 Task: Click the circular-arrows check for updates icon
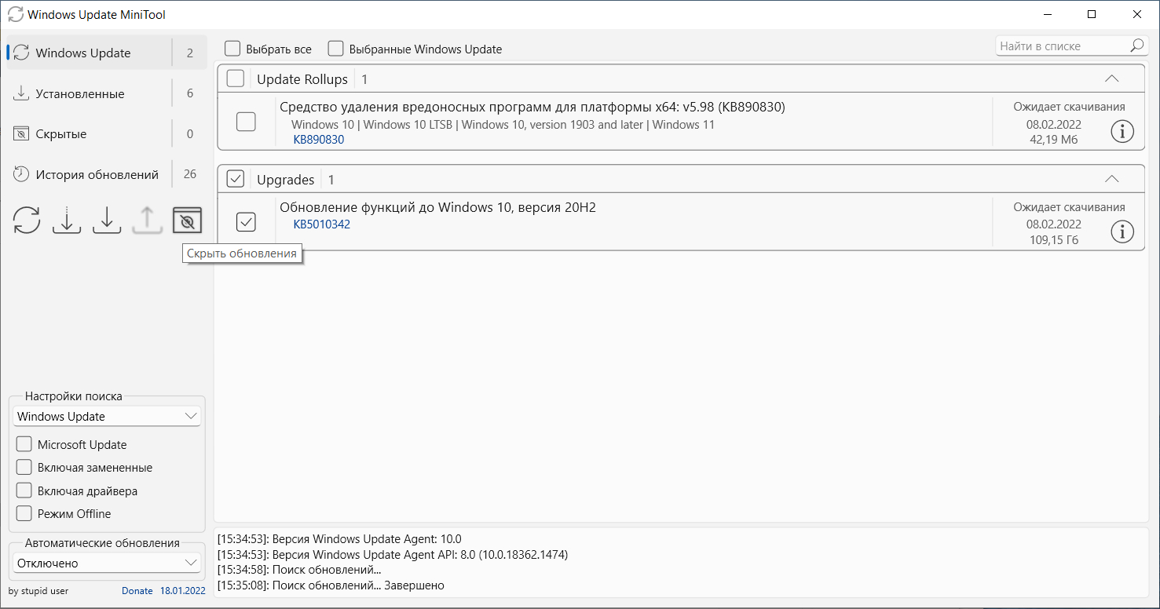tap(27, 221)
